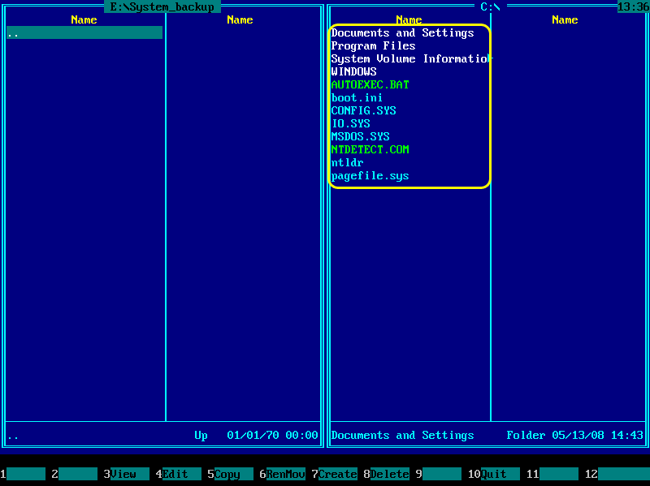Click the 4Edit function key
Image resolution: width=650 pixels, height=486 pixels.
pyautogui.click(x=178, y=474)
